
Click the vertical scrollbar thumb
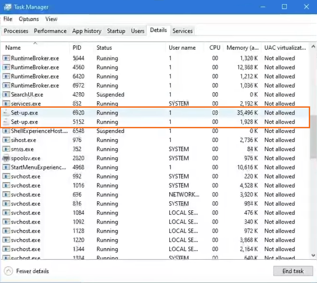(313, 137)
